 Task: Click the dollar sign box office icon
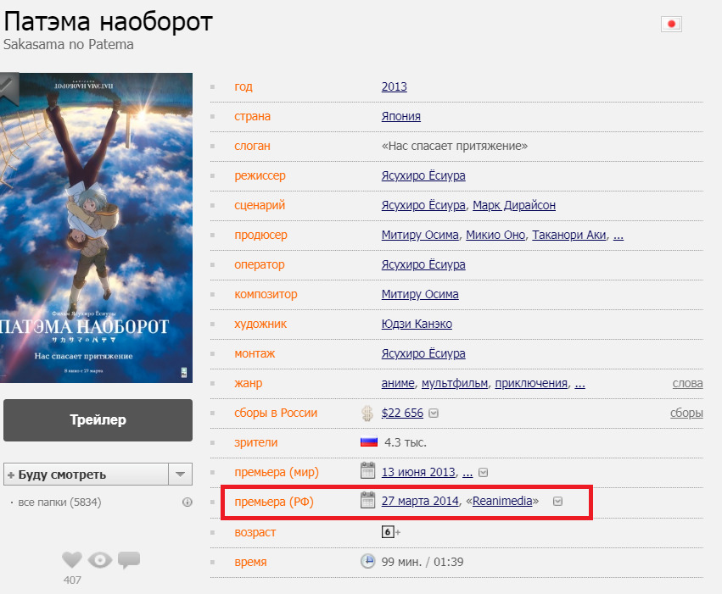pos(367,414)
